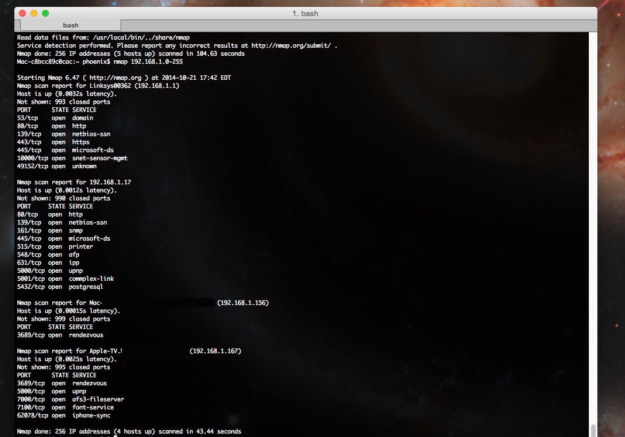Click the 'nmap 192.168.1.0-255' command text
Viewport: 625px width, 437px height.
tap(148, 62)
